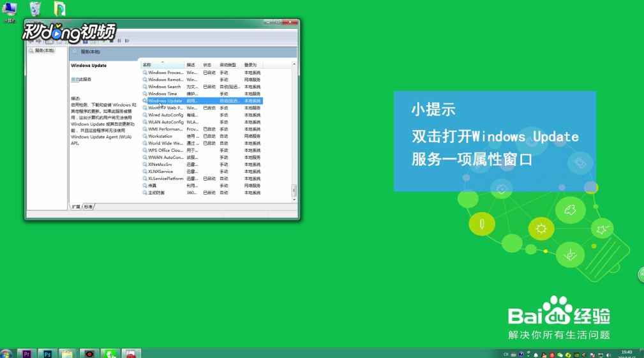
Task: Click the Stop Service square icon
Action: tap(111, 41)
